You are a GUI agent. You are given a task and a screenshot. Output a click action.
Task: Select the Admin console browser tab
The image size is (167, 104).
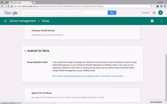tap(20, 3)
